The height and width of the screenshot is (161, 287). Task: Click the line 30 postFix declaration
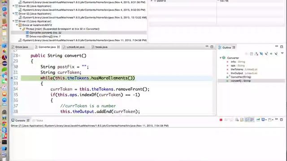point(65,67)
